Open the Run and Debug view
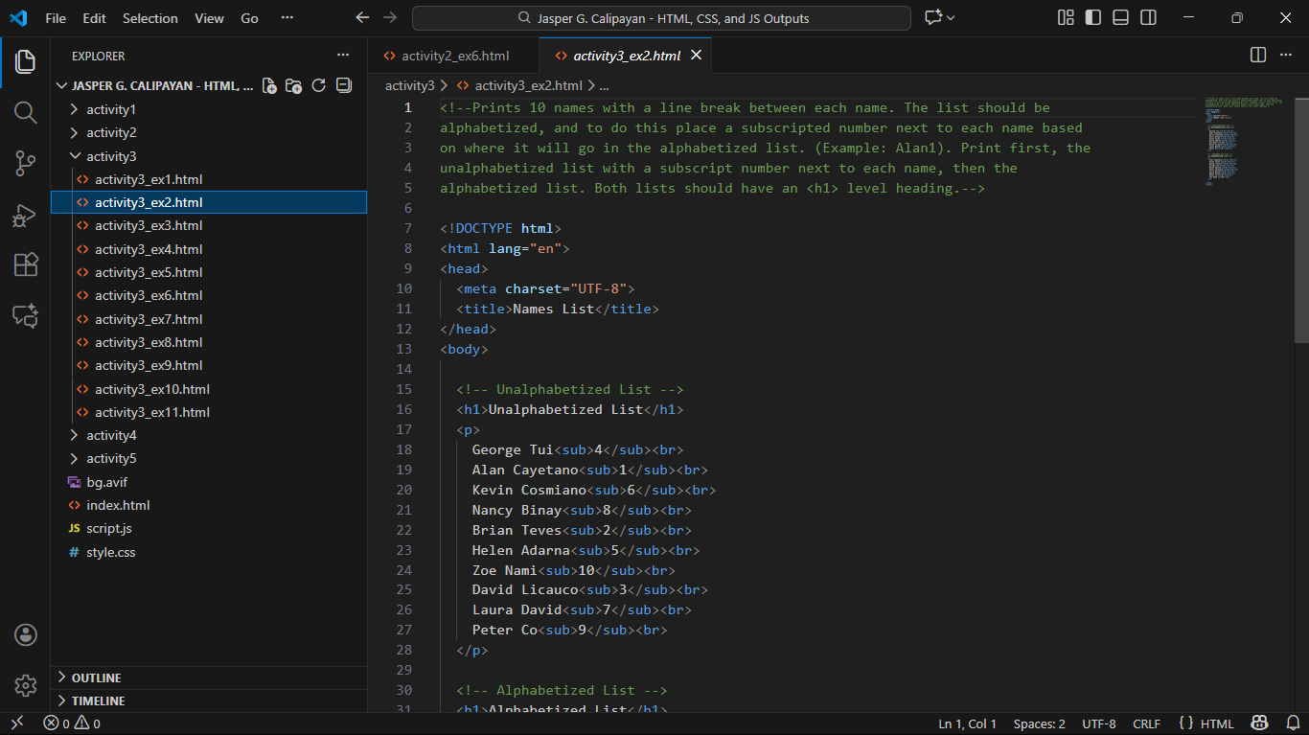1309x735 pixels. 26,215
